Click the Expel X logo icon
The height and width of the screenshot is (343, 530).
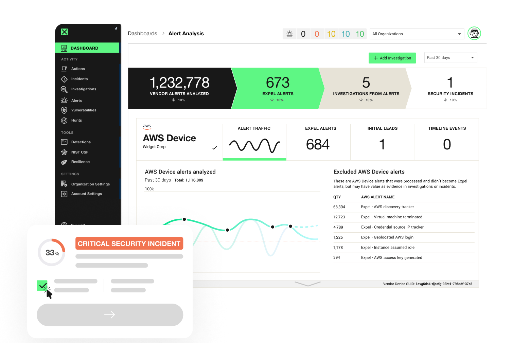(64, 32)
